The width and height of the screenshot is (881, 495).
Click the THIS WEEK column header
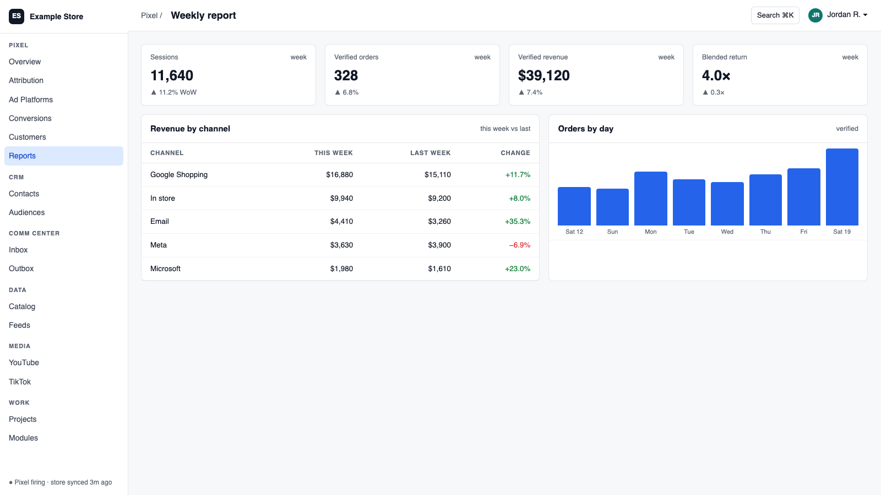coord(334,153)
